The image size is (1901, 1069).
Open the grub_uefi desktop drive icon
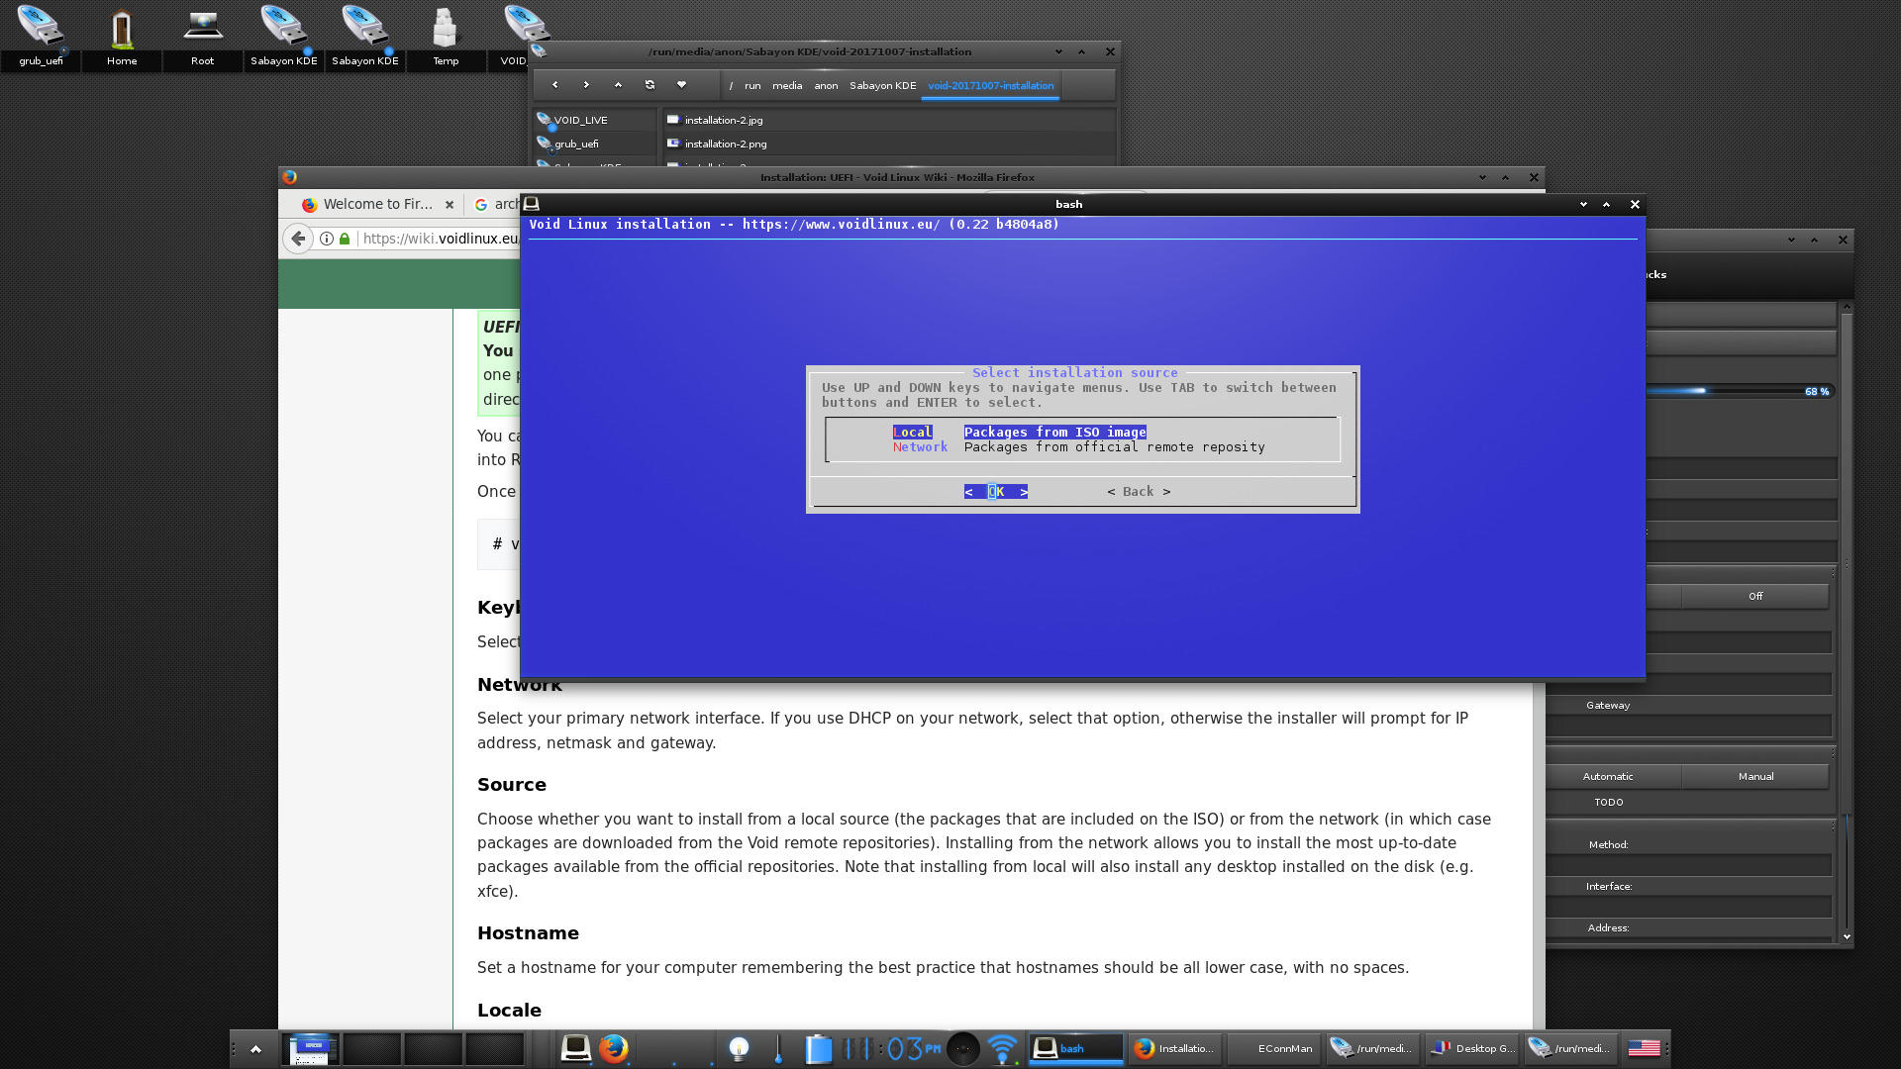(41, 37)
